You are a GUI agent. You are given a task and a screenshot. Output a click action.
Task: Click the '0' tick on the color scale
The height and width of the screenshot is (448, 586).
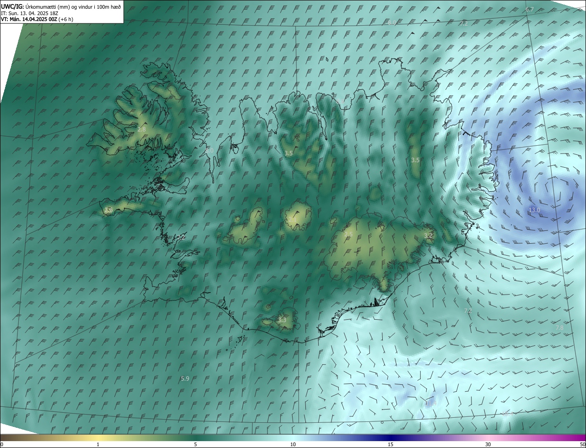tap(2, 444)
